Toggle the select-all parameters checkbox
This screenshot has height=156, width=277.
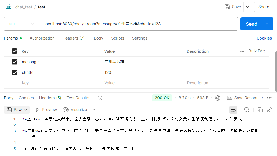click(x=14, y=51)
